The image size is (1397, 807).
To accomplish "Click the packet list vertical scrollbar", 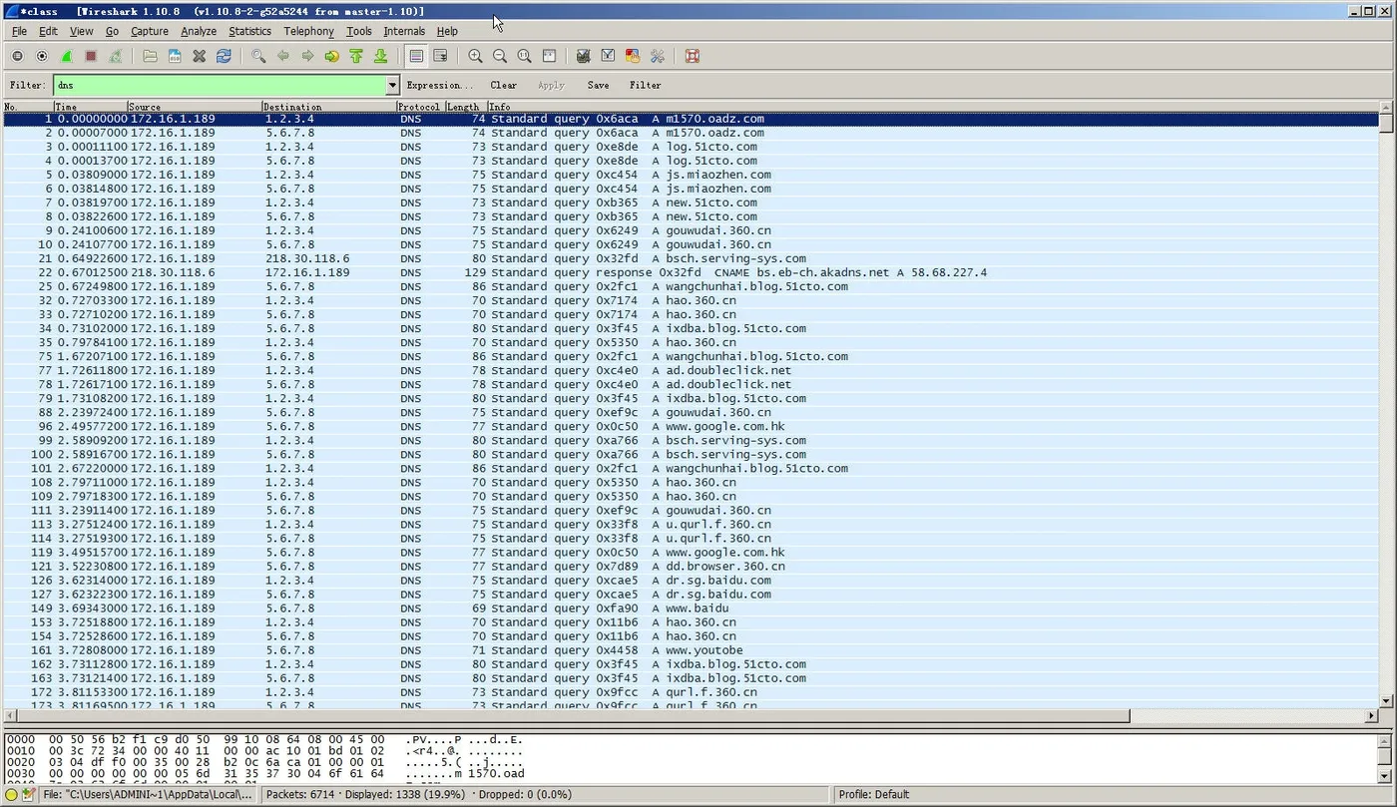I will click(x=1386, y=404).
